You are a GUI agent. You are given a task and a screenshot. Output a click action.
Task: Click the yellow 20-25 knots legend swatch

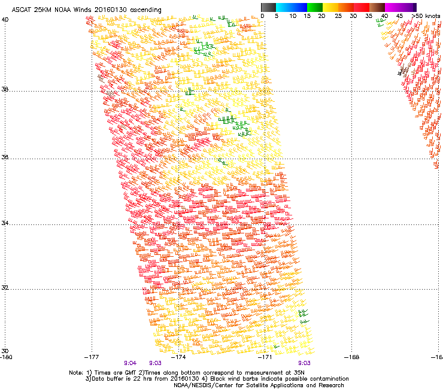[330, 7]
